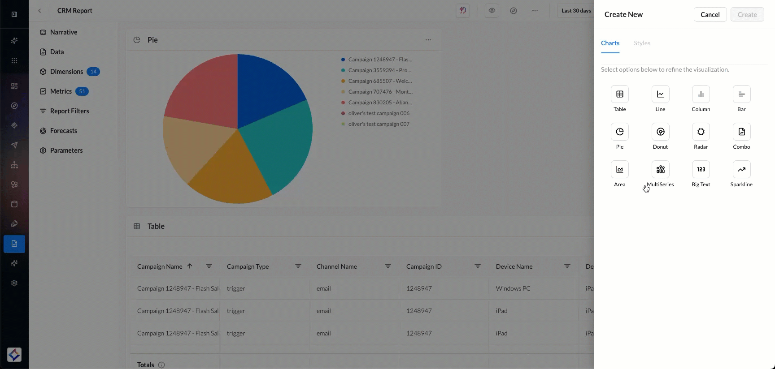775x369 pixels.
Task: Pick the Column chart type
Action: point(701,94)
